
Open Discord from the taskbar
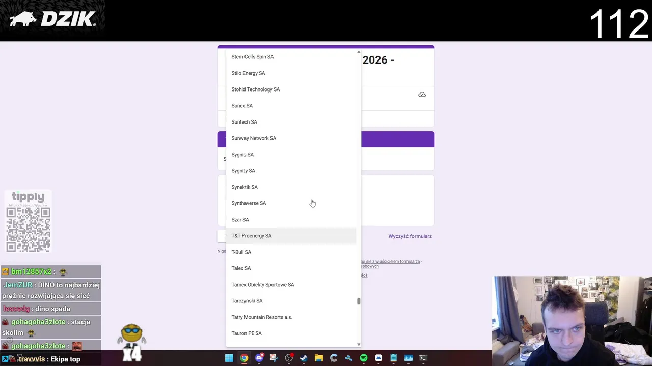tap(259, 358)
